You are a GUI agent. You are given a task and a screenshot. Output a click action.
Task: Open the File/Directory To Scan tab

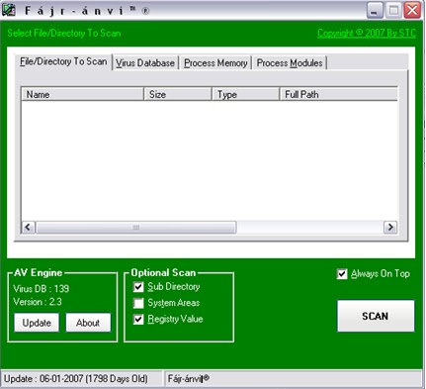(63, 61)
